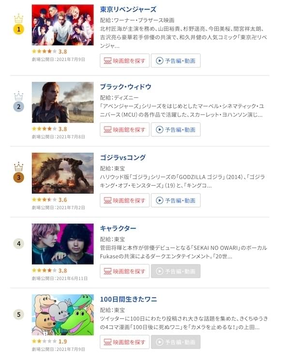Click the 100日間生きたワニ cartoon thumbnail
281x358 pixels.
coord(63,314)
